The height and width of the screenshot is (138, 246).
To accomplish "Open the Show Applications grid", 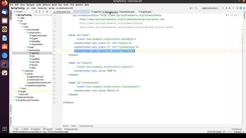I will click(x=5, y=129).
